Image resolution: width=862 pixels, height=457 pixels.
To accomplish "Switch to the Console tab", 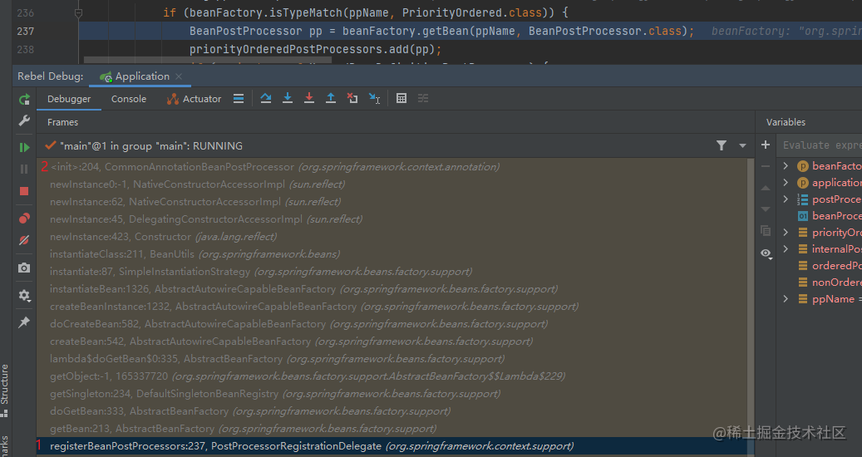I will point(129,99).
